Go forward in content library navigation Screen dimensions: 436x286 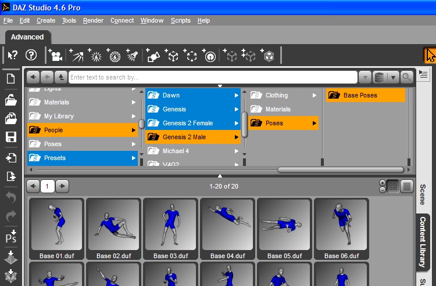point(47,77)
